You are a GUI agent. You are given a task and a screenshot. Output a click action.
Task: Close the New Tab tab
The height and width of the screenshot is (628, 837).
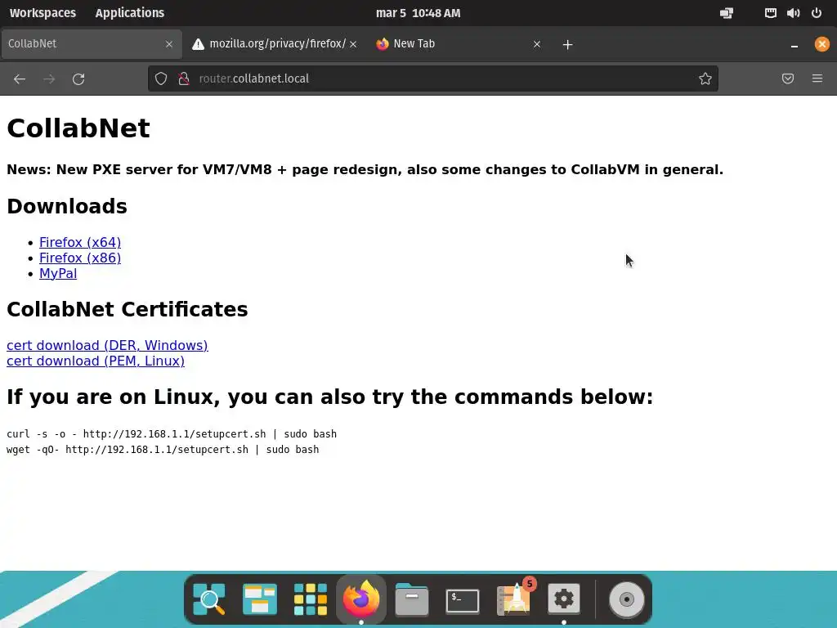pyautogui.click(x=537, y=44)
